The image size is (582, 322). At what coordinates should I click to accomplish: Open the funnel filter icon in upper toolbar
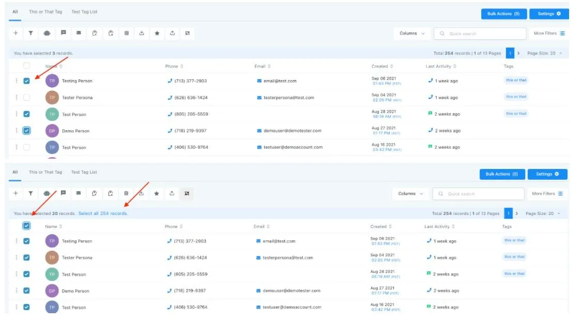pyautogui.click(x=31, y=33)
